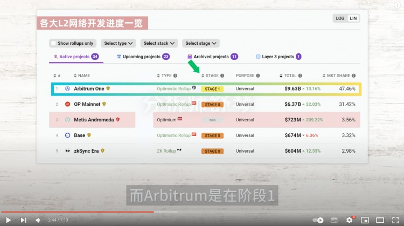
Task: Skip to the next video
Action: pyautogui.click(x=24, y=220)
